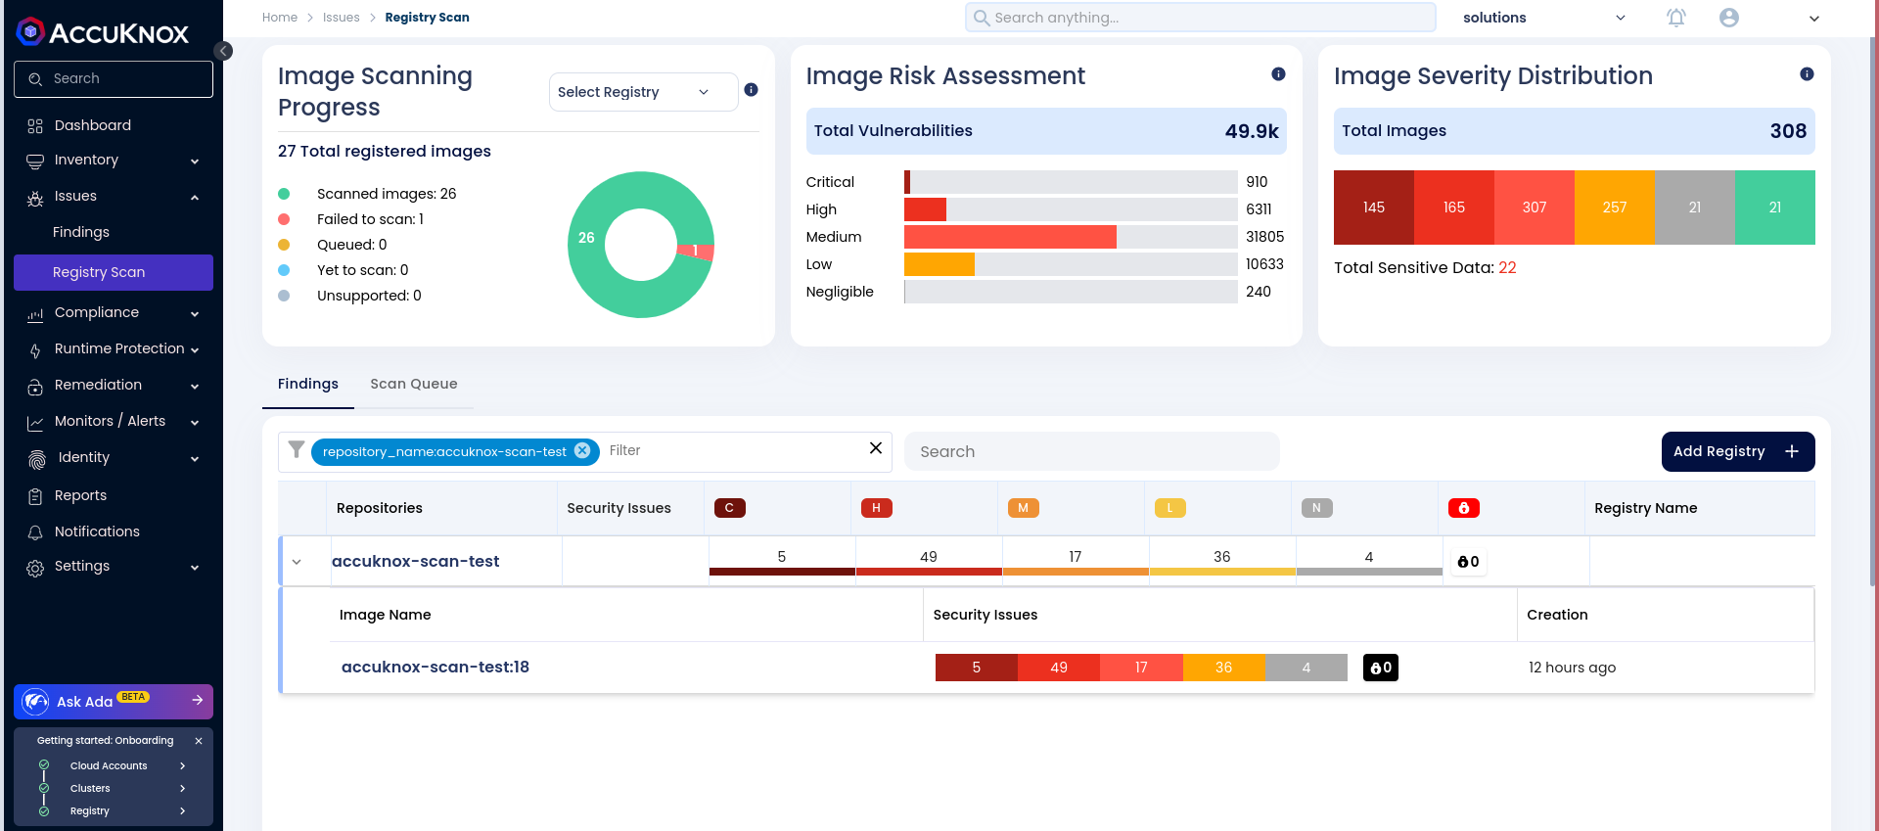Expand the Remediation menu

tap(195, 387)
